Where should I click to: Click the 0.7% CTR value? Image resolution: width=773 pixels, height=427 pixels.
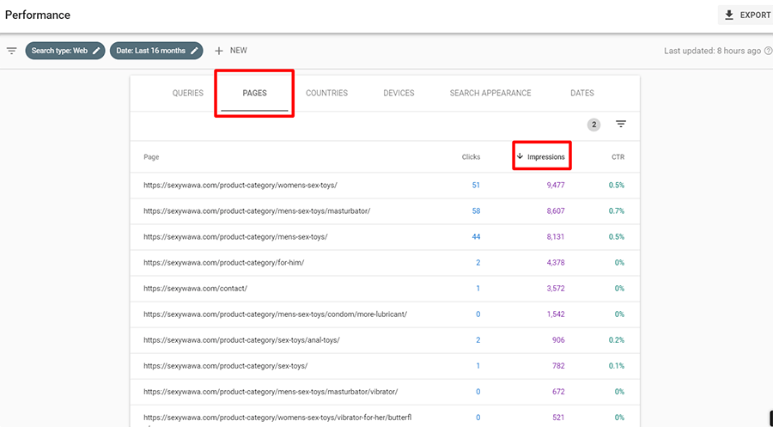(616, 211)
